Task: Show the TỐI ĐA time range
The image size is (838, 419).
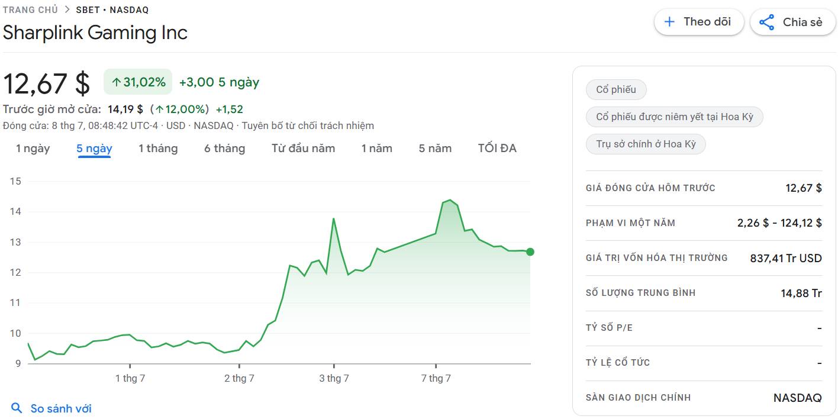Action: click(497, 149)
